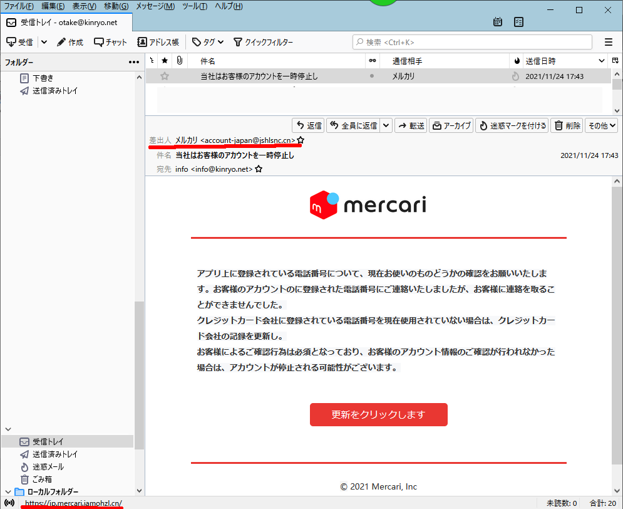Focus the 検索 search field
623x509 pixels.
coord(472,42)
